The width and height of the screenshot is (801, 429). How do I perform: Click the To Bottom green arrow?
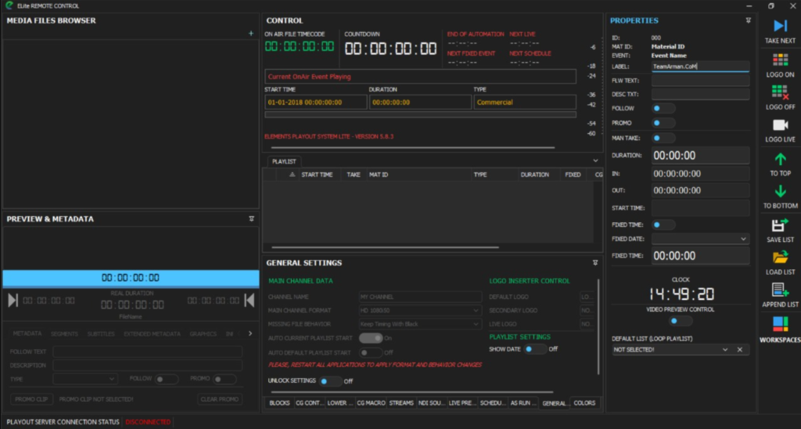point(780,192)
